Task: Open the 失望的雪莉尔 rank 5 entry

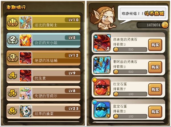Action: [x=44, y=93]
